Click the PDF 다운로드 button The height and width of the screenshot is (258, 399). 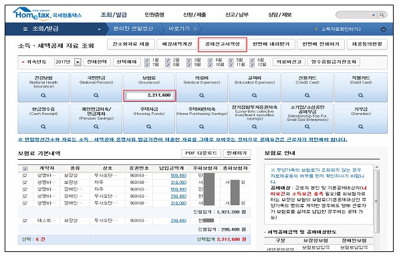tap(201, 153)
